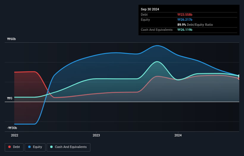
Task: Toggle the Debt legend button
Action: (14, 147)
